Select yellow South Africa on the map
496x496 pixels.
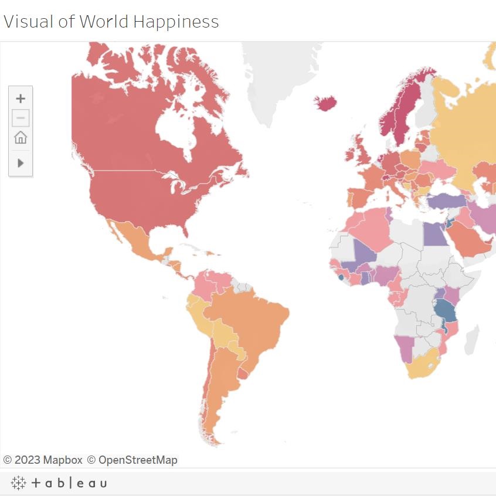point(423,365)
